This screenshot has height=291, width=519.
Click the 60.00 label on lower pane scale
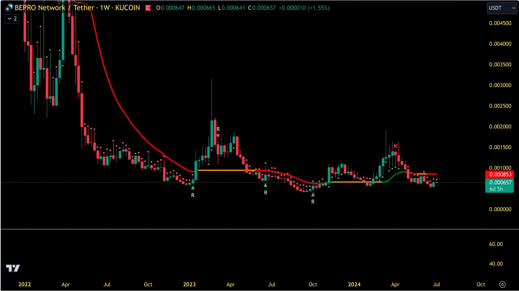point(496,244)
